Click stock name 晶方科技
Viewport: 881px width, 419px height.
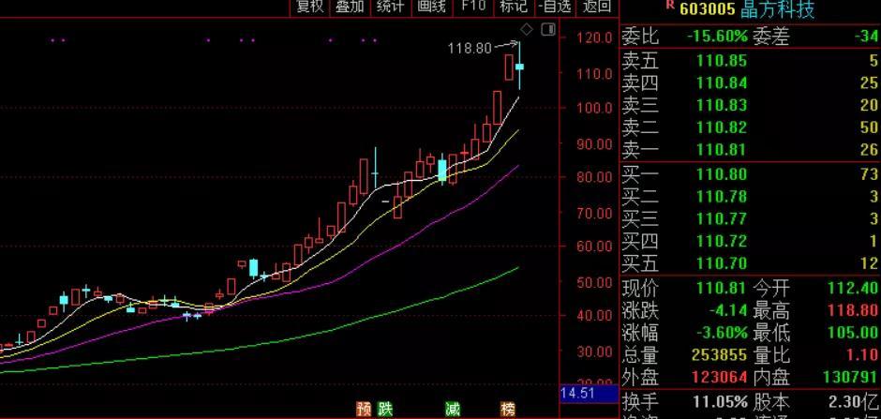coord(778,8)
